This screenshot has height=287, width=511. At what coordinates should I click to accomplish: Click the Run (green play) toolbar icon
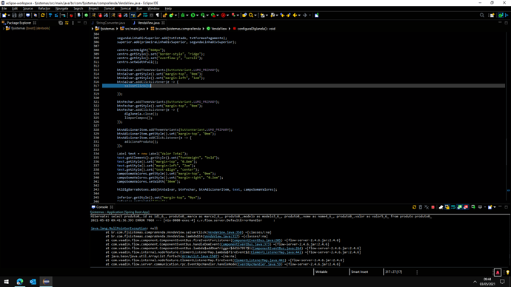(x=193, y=16)
